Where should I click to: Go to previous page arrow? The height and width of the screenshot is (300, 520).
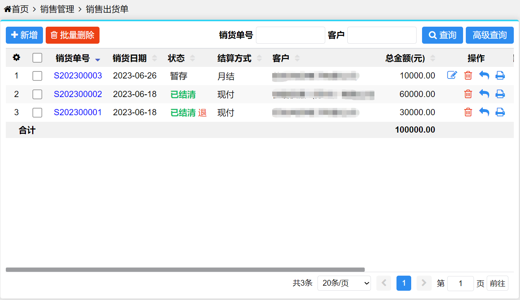click(x=384, y=283)
